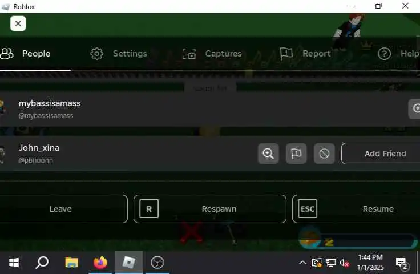Select the username @pbhoonn
The height and width of the screenshot is (274, 420).
point(35,160)
